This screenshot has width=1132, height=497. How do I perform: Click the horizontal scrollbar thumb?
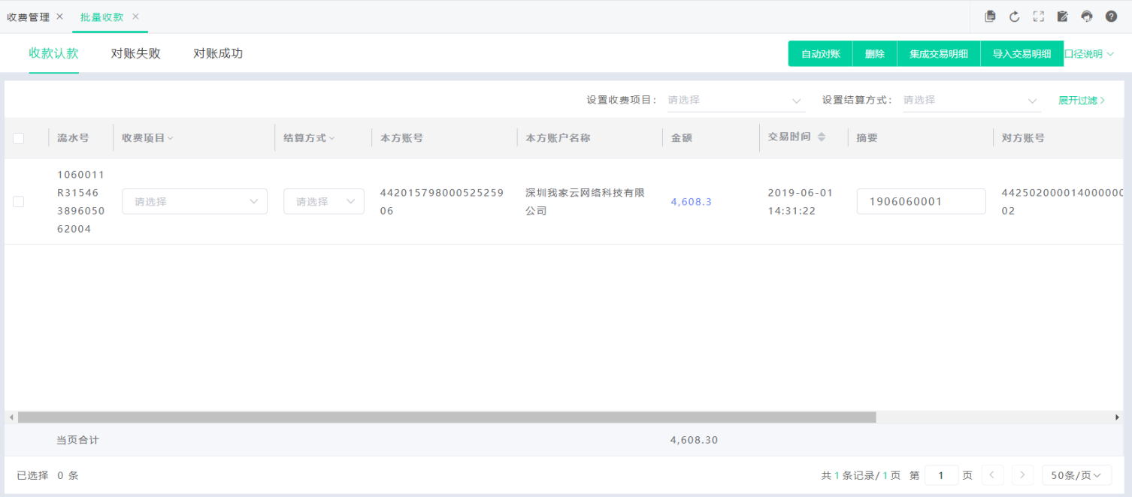click(x=447, y=417)
